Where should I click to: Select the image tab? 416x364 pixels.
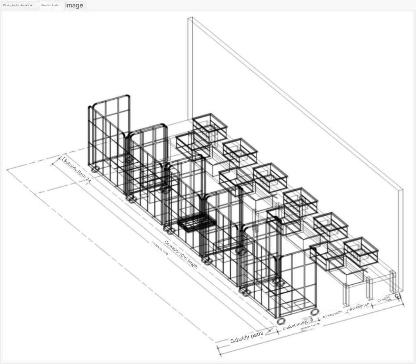click(74, 5)
